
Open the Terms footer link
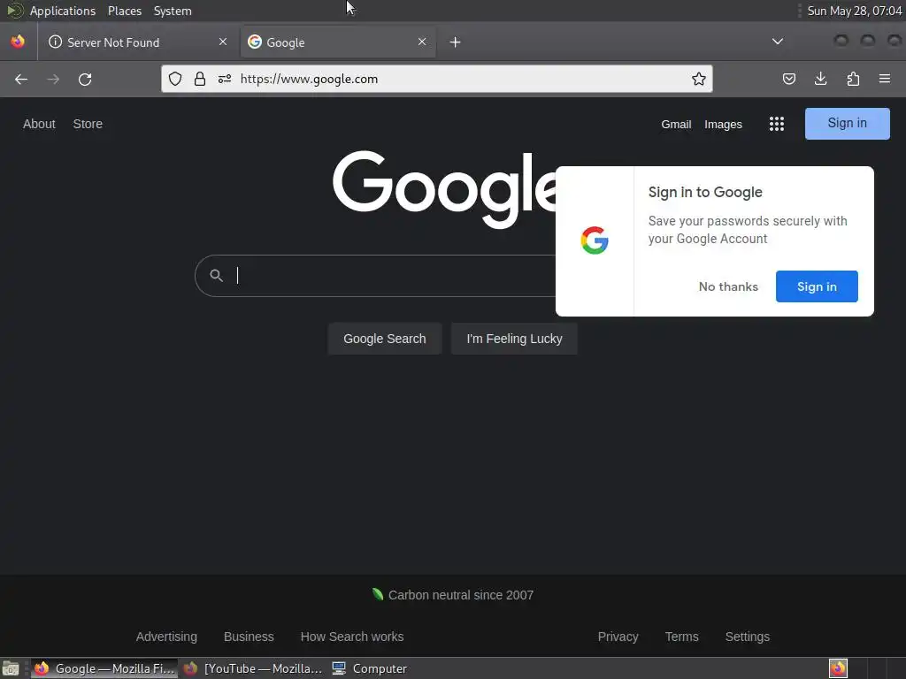coord(681,637)
